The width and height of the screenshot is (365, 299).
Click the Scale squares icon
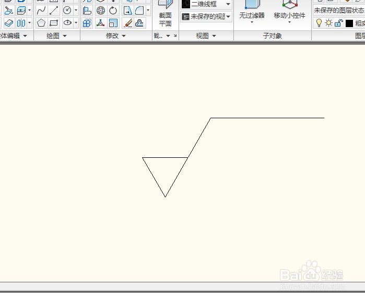[113, 23]
